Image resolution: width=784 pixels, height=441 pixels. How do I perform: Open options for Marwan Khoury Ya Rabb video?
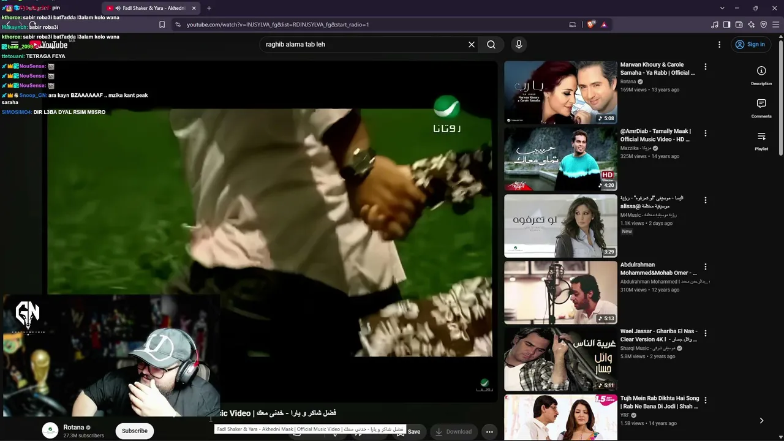click(x=706, y=66)
